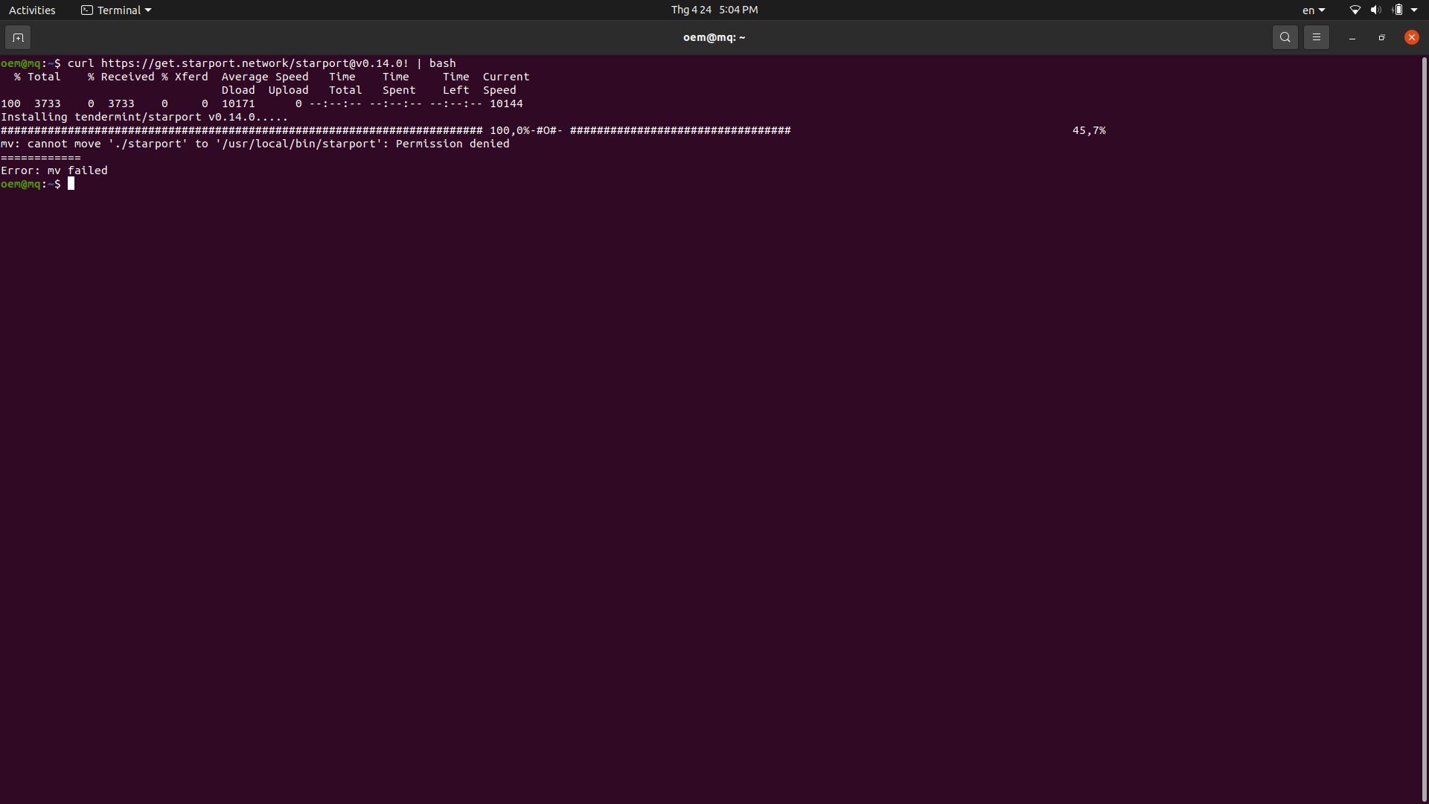Close the terminal with the red X button
Screen dimensions: 1429x804
tap(1411, 37)
